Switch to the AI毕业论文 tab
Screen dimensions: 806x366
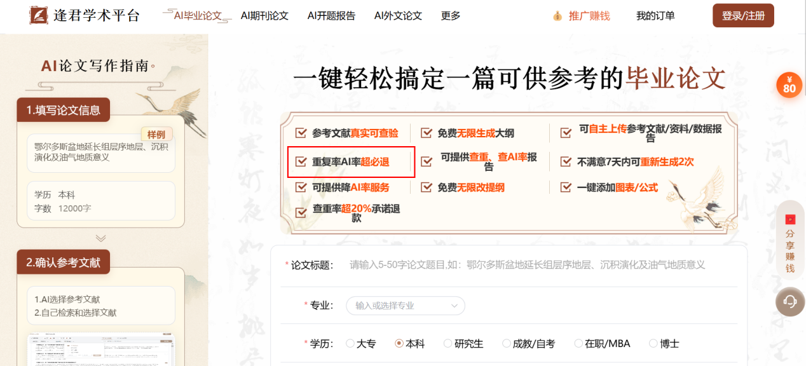coord(198,16)
